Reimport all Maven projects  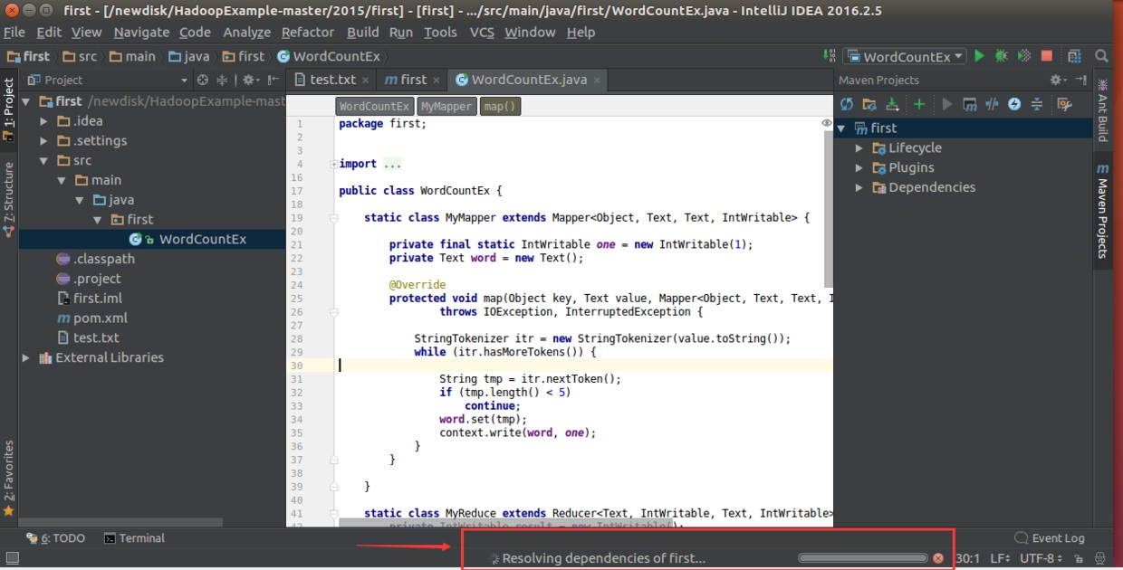click(847, 104)
